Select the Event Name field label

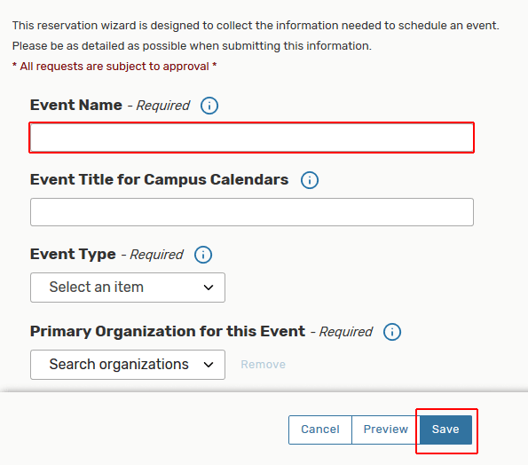tap(76, 105)
